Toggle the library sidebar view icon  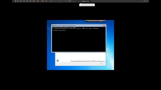[55, 1]
